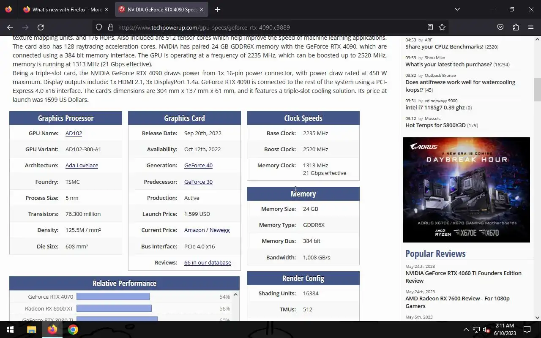
Task: Open the Firefox View pinned tab
Action: [8, 9]
